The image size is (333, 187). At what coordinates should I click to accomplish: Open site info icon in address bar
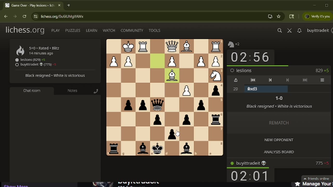click(36, 16)
